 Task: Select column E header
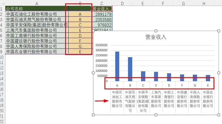[143, 3]
